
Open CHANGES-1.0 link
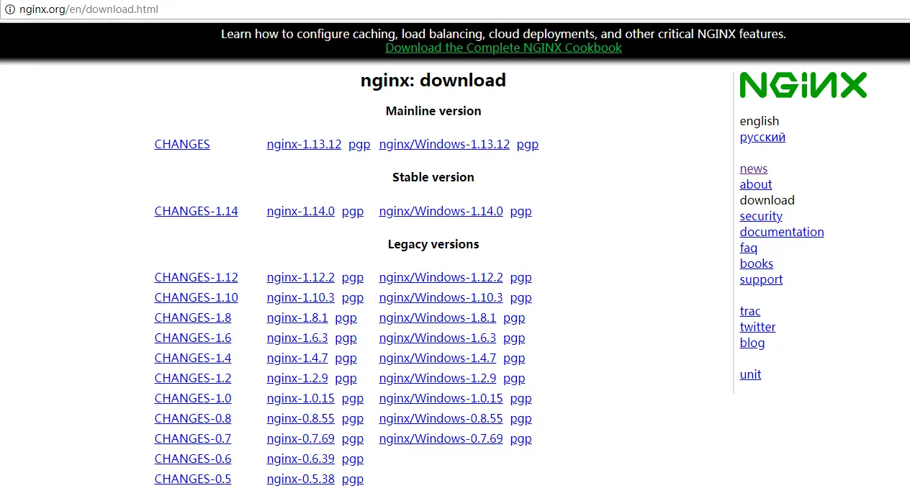point(193,398)
